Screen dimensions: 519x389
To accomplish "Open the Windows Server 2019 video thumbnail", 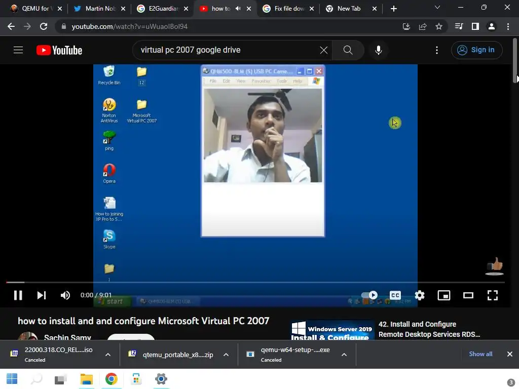I will click(332, 330).
